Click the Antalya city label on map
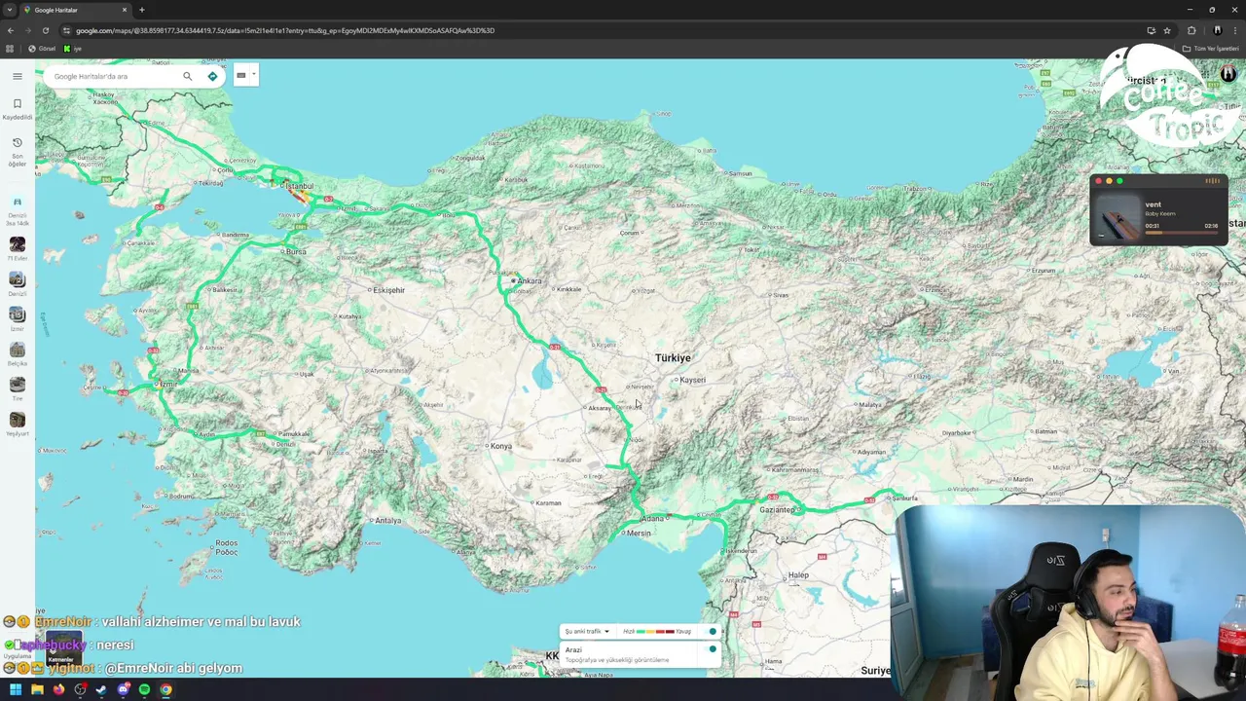The image size is (1246, 701). click(x=387, y=520)
